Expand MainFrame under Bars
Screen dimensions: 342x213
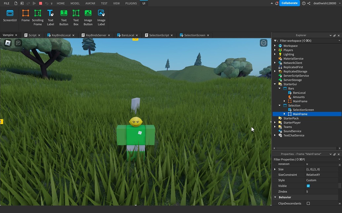click(x=285, y=101)
